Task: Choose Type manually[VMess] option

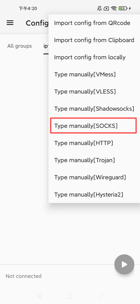Action: [x=94, y=74]
